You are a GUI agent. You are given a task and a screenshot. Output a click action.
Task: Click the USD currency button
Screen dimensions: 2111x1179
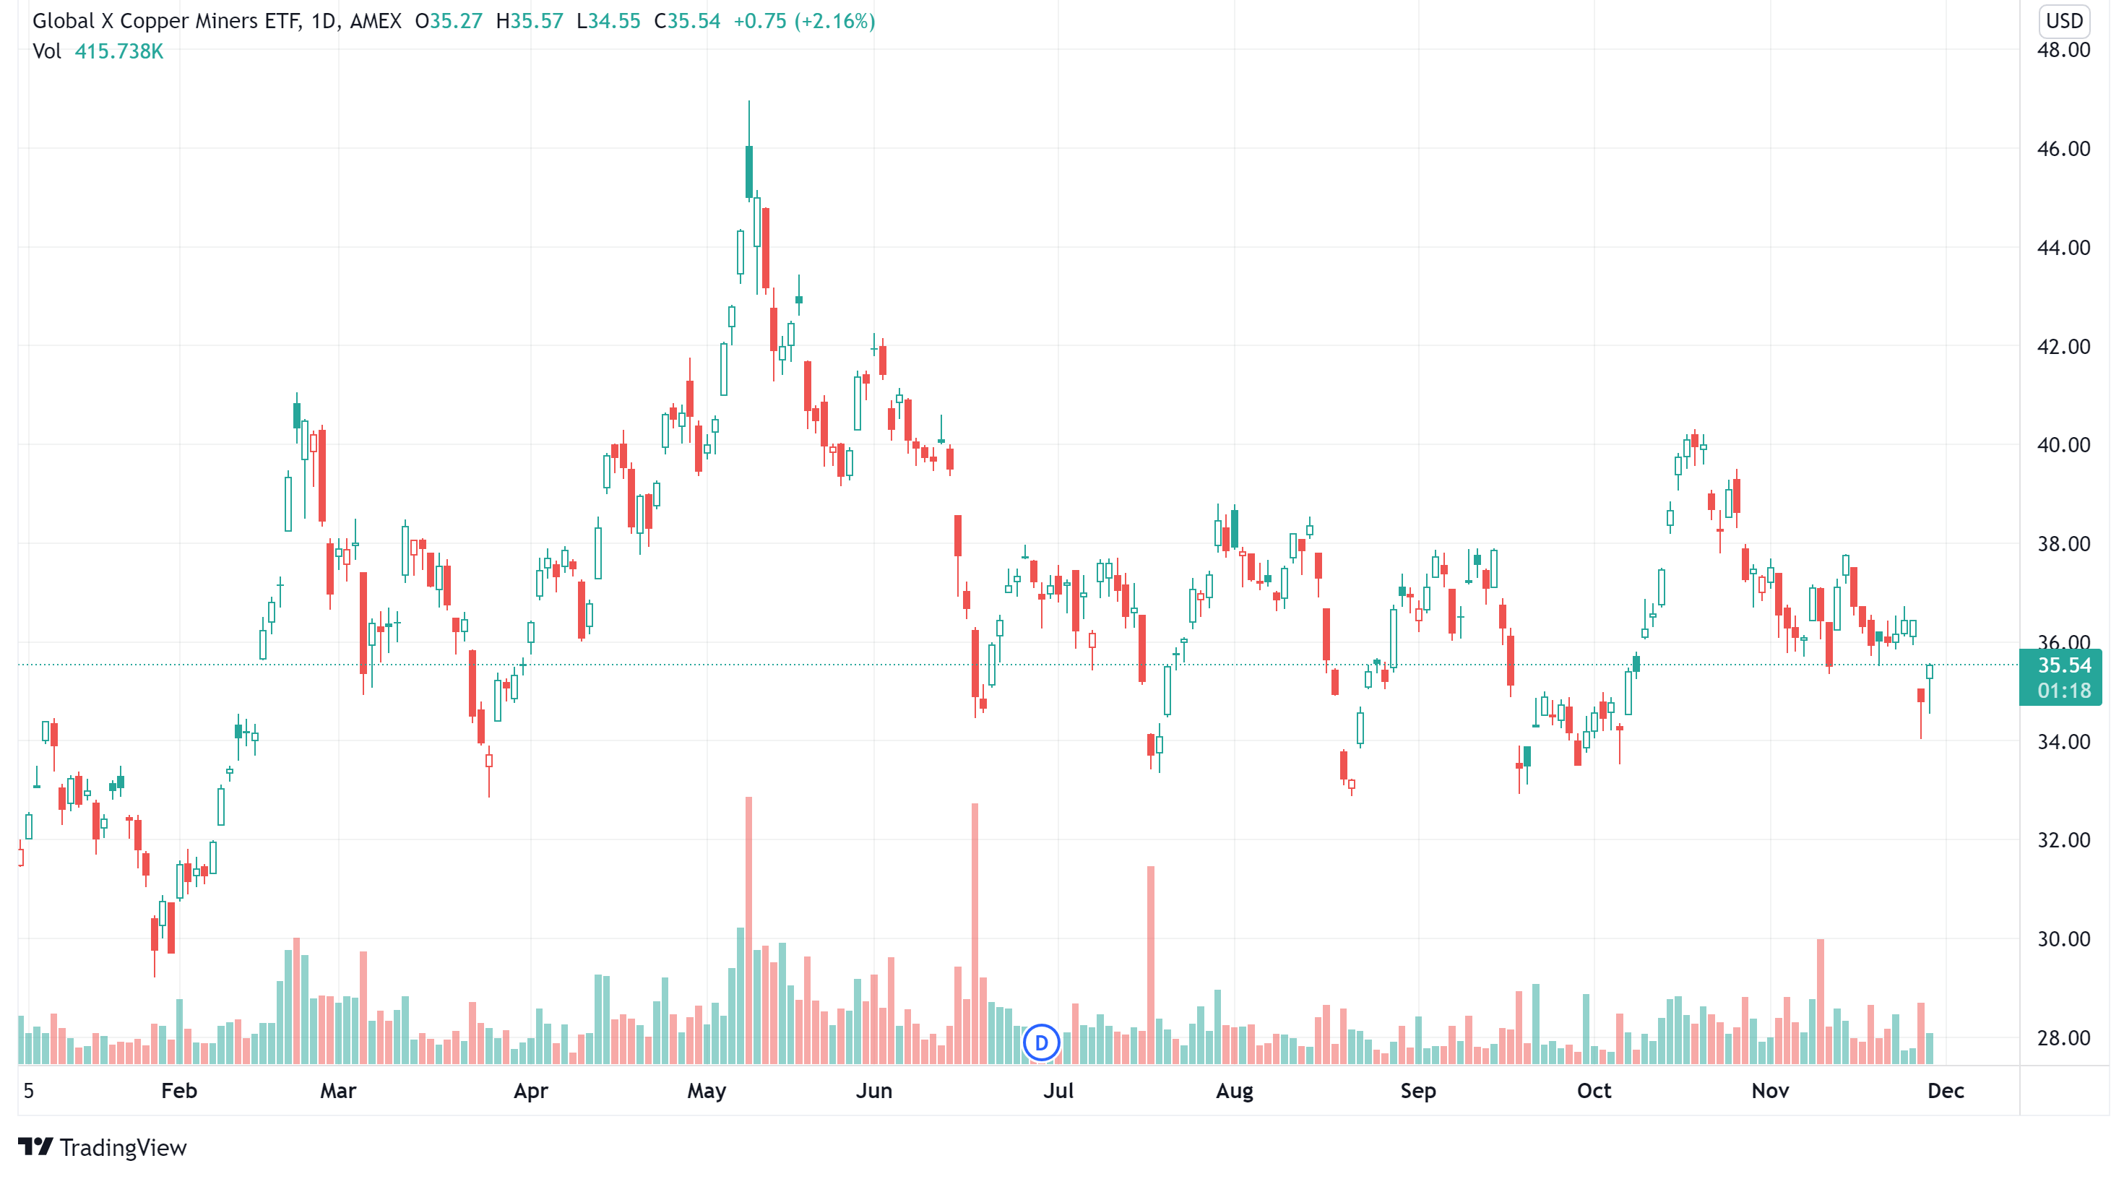coord(2064,20)
